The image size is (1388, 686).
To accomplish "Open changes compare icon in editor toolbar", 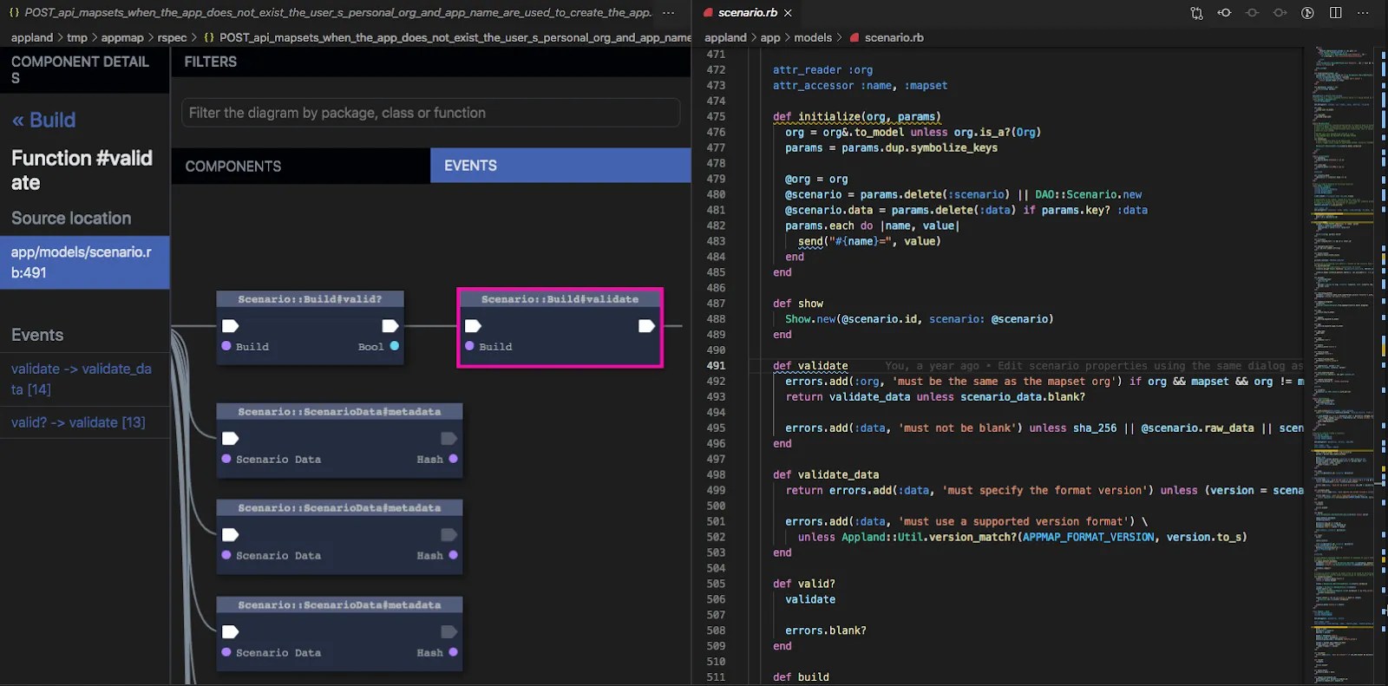I will tap(1196, 13).
